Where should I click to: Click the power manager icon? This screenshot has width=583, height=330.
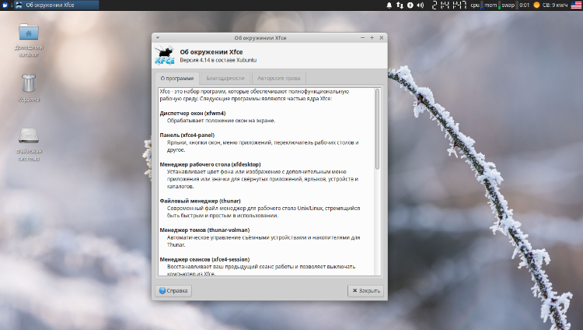click(x=410, y=5)
